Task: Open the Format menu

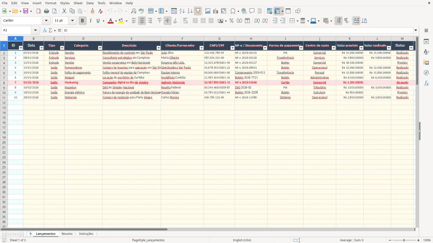Action: click(51, 3)
